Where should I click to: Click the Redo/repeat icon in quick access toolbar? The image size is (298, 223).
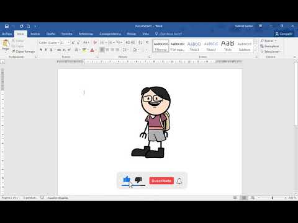coord(22,26)
